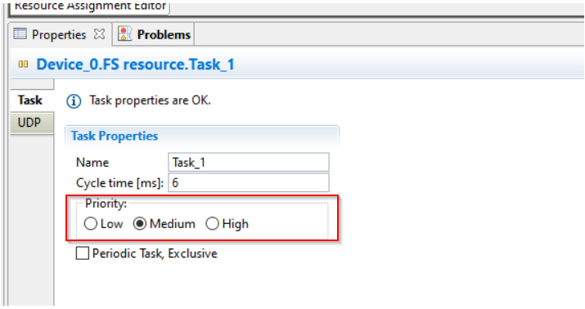
Task: Click the Name input field
Action: (249, 162)
